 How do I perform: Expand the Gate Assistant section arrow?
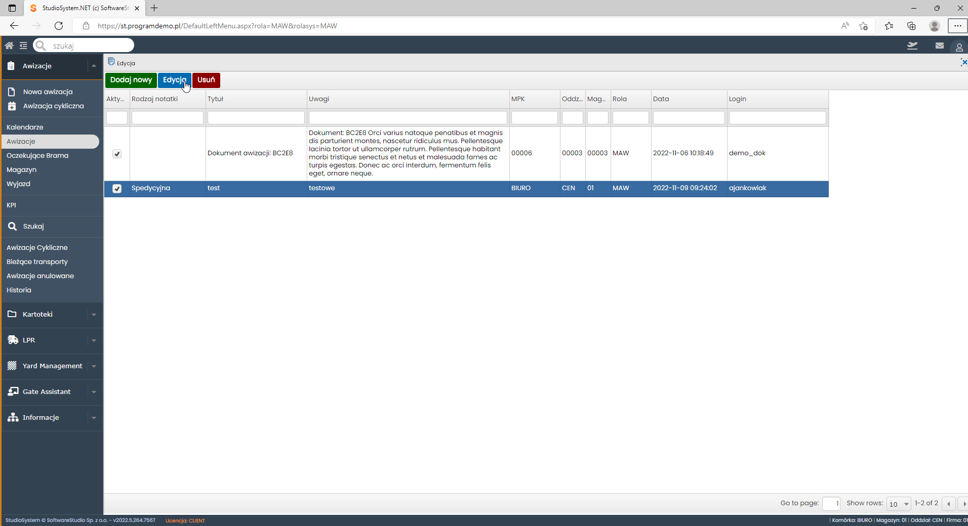(94, 392)
